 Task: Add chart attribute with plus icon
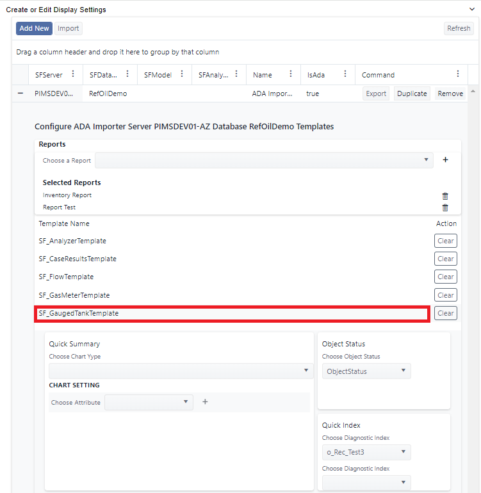(x=205, y=402)
